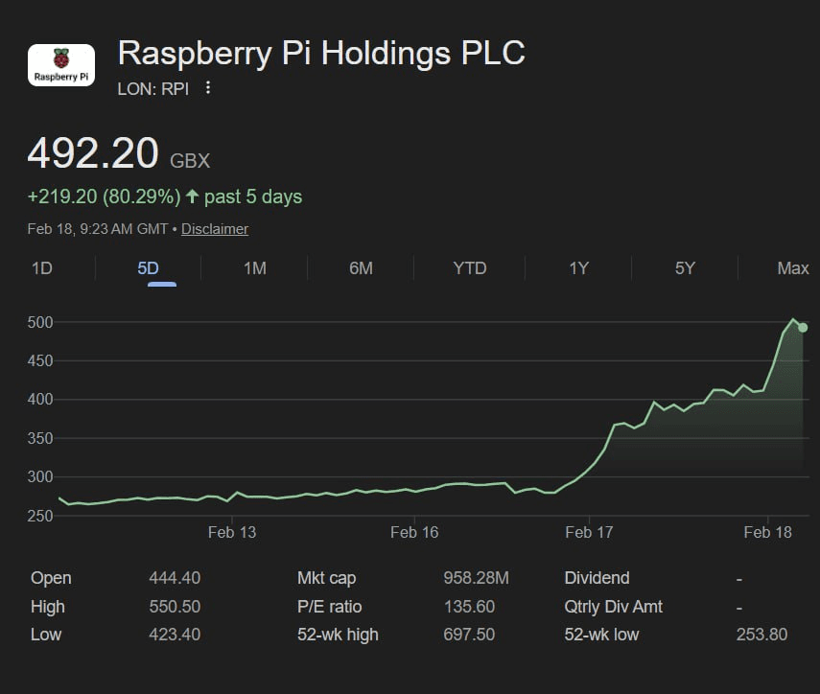Viewport: 820px width, 694px height.
Task: Show the 1M price chart
Action: pyautogui.click(x=254, y=268)
